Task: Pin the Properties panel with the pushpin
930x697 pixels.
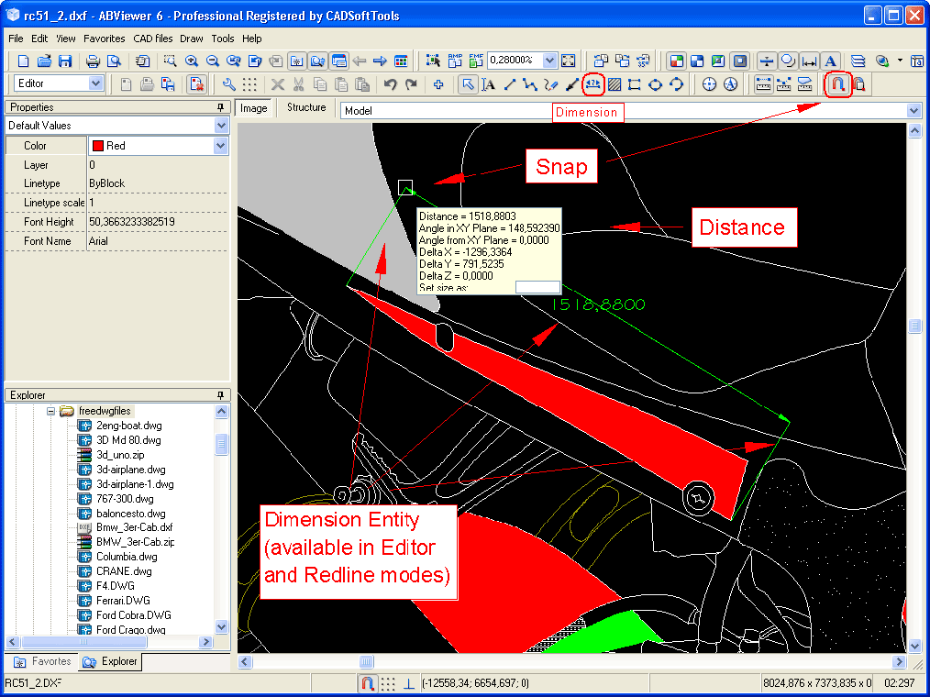Action: (x=221, y=107)
